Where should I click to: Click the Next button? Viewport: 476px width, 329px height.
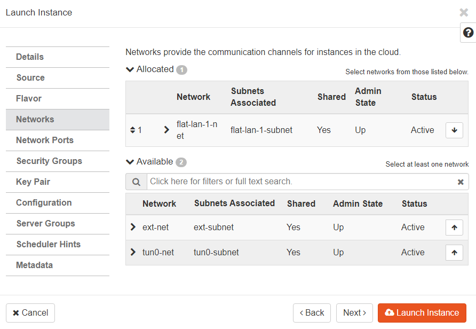[354, 312]
